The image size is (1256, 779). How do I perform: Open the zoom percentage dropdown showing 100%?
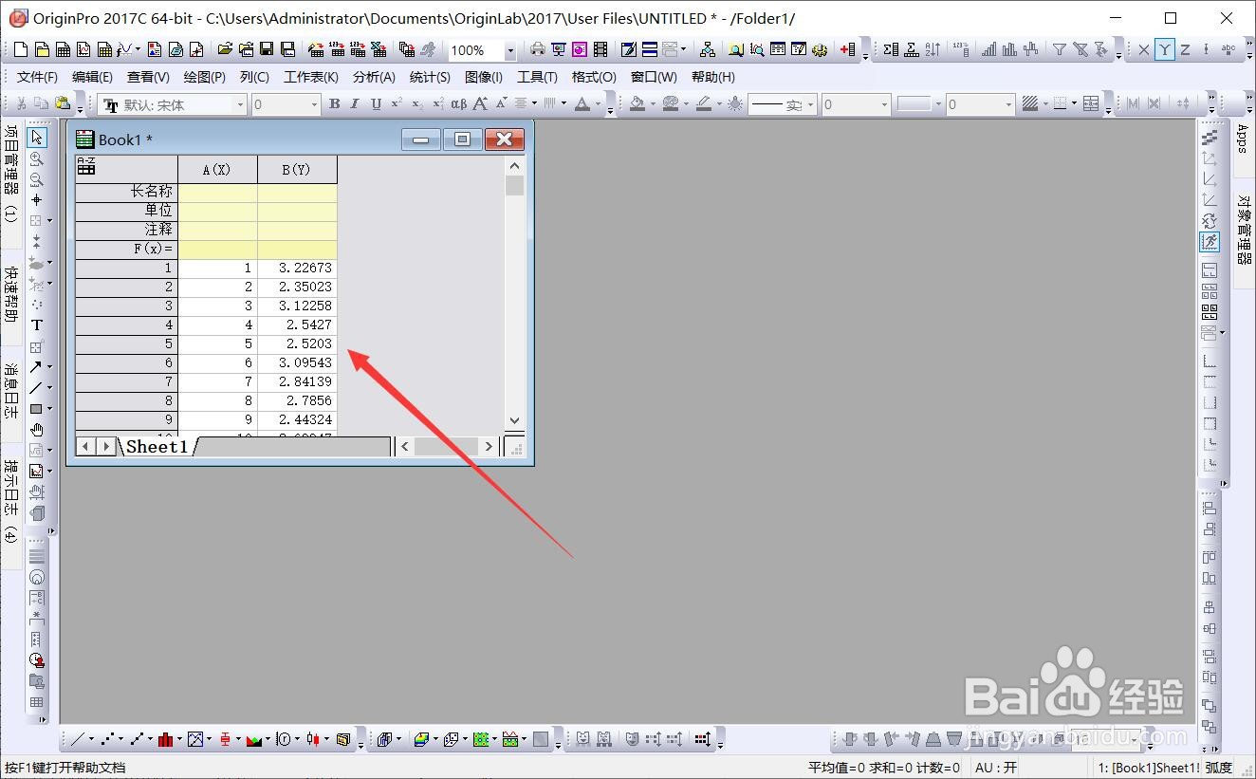[510, 50]
